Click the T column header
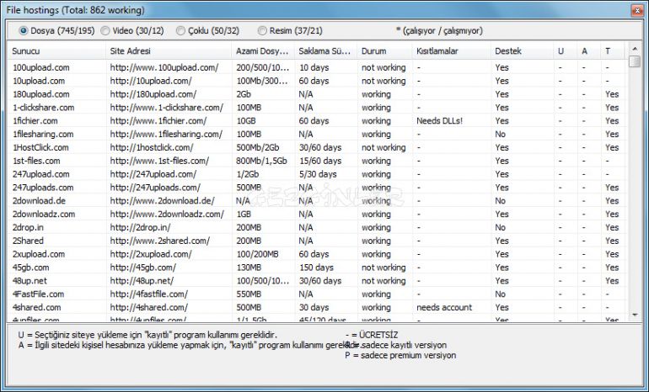 point(613,51)
